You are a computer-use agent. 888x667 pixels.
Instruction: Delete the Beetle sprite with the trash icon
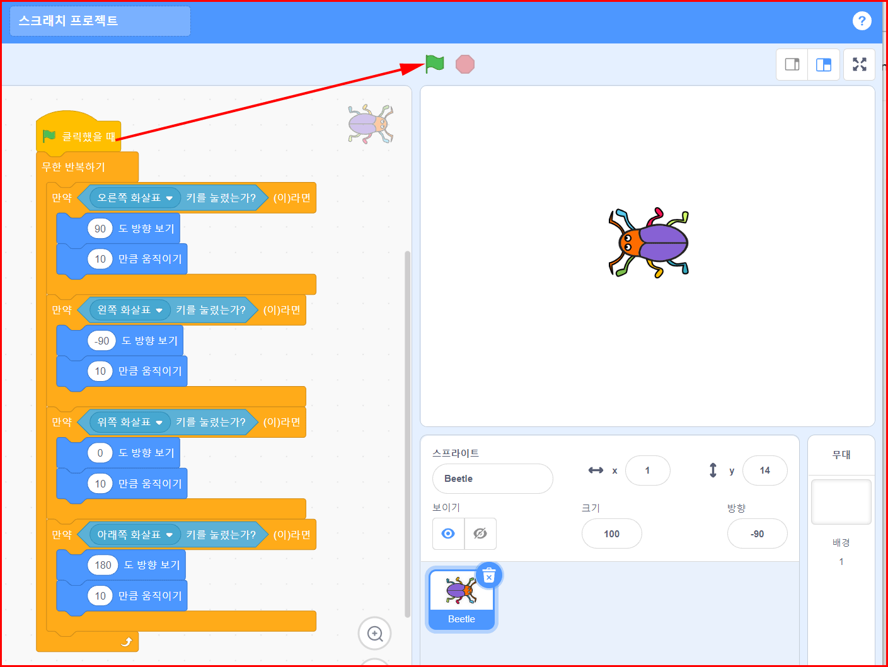488,576
